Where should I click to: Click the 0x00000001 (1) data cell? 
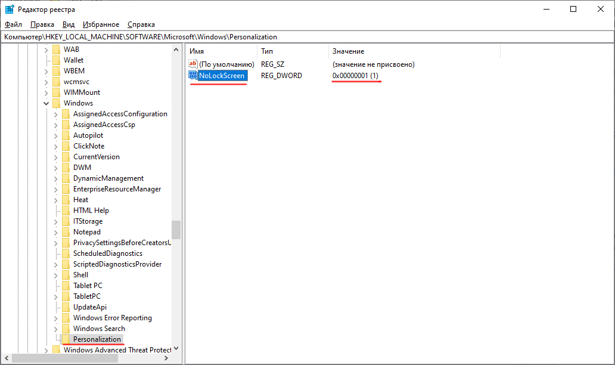(x=355, y=75)
